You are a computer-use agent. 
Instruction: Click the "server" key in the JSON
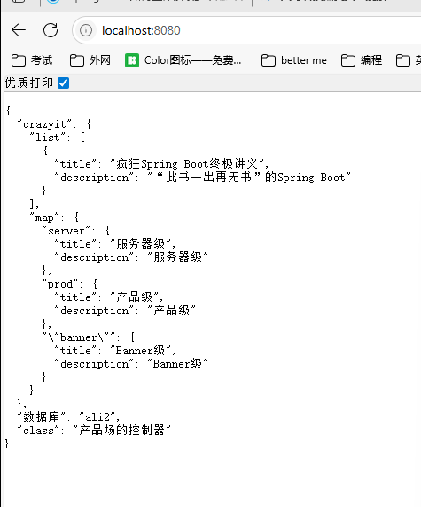(66, 231)
